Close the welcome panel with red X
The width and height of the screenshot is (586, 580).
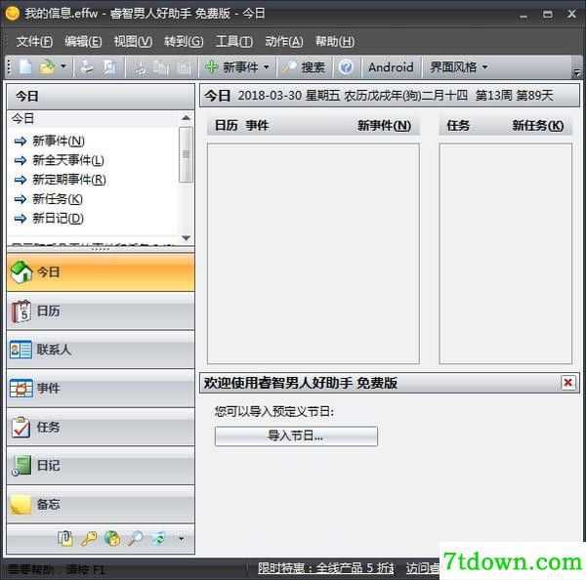[568, 383]
